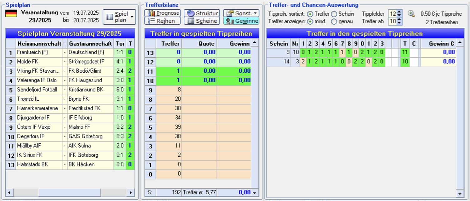Click the Malmö FF cell
Screen dimensions: 470x201
(91, 127)
